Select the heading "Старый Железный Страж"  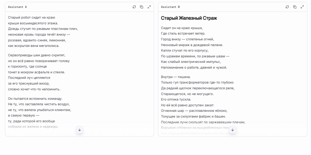pyautogui.click(x=189, y=18)
